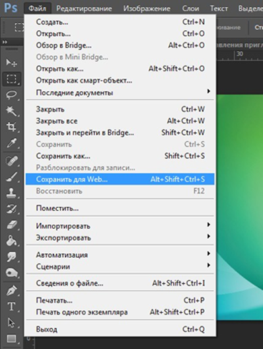263x349 pixels.
Task: Select the Brush tool
Action: click(x=11, y=176)
